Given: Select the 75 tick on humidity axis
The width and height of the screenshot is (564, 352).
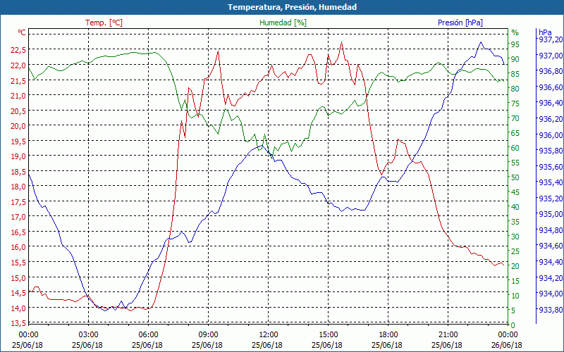Looking at the screenshot, I should pyautogui.click(x=515, y=103).
